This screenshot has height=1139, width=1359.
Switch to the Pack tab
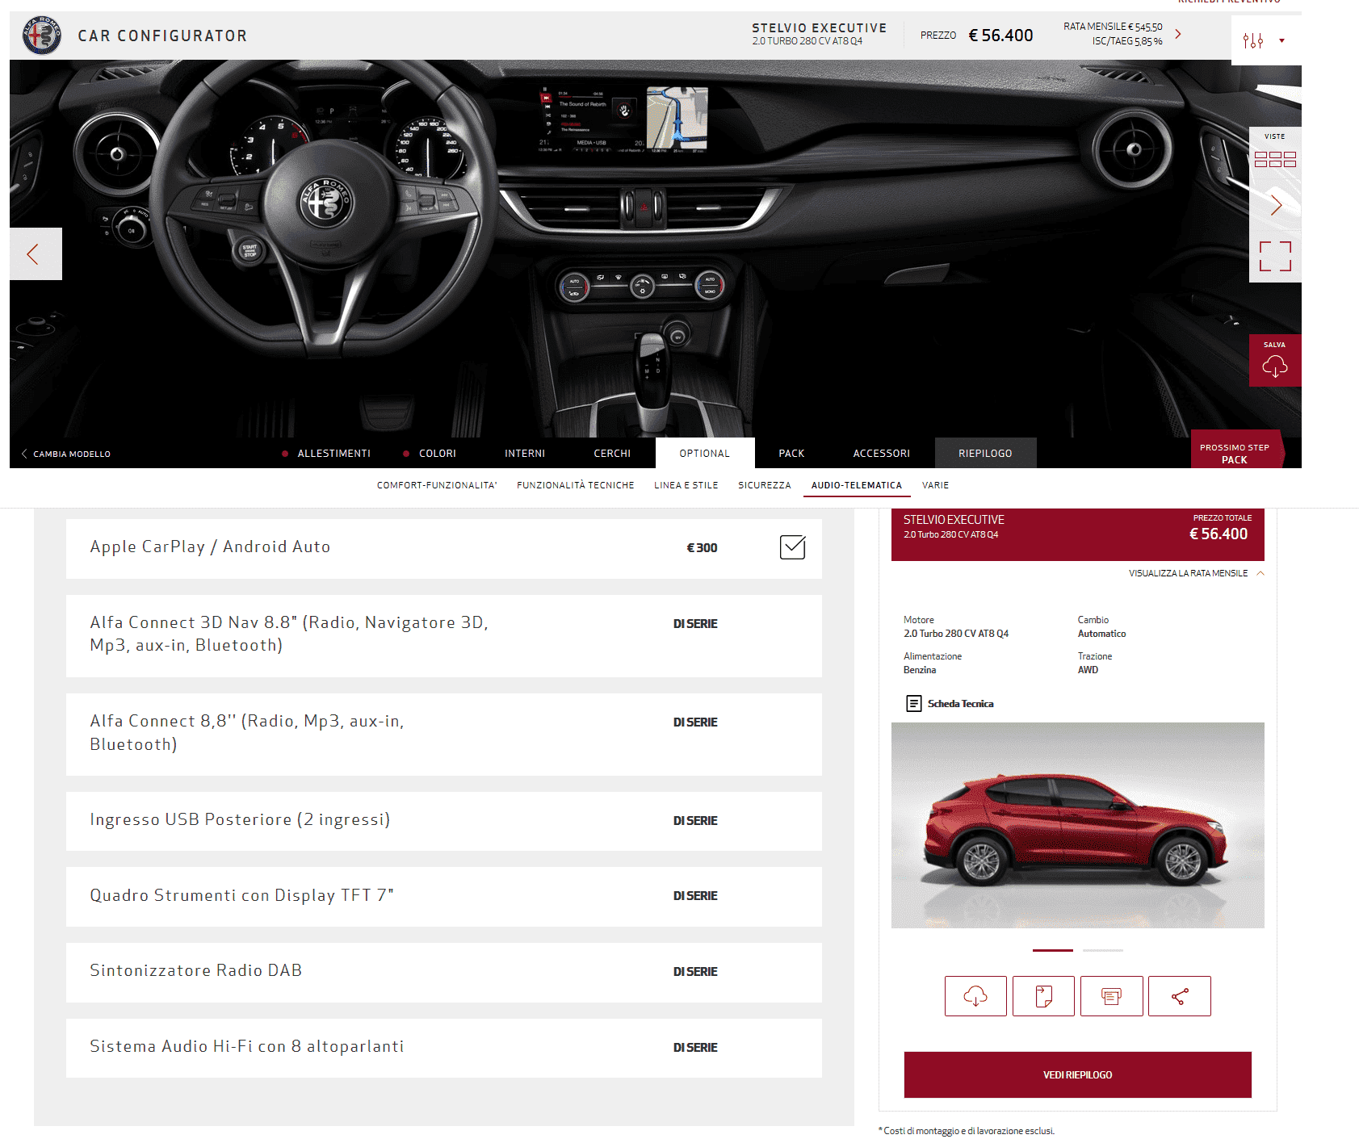[791, 454]
